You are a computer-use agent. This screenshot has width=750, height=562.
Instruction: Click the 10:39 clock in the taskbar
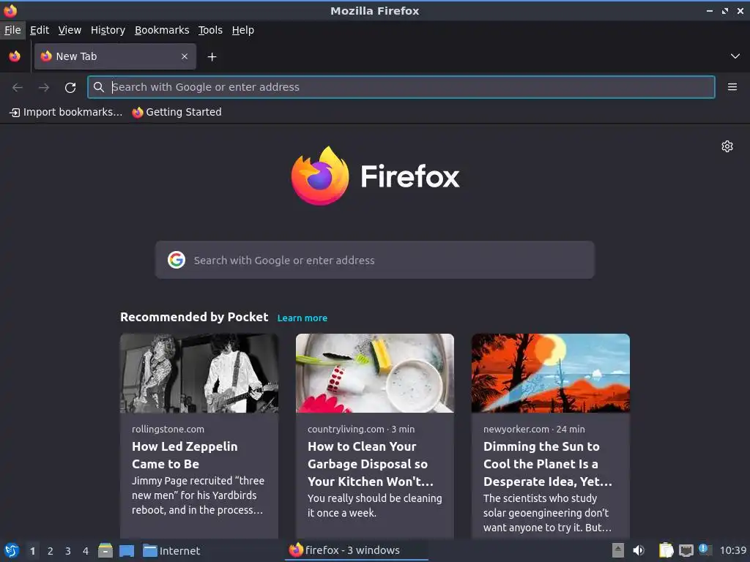coord(732,550)
